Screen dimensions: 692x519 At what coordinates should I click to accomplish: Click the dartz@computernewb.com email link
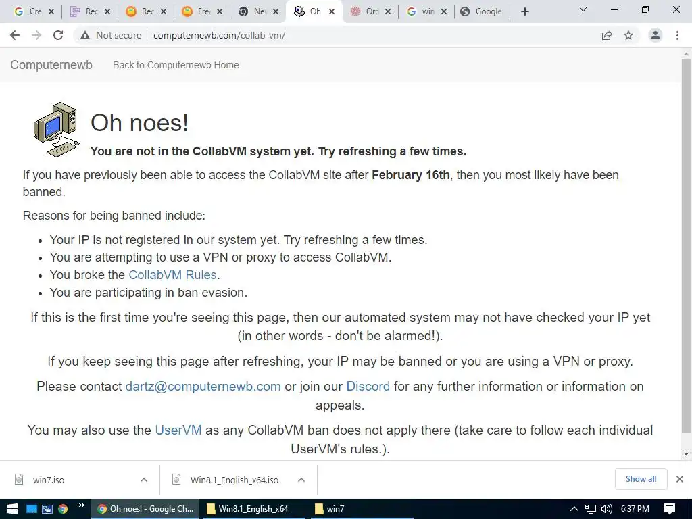coord(203,386)
